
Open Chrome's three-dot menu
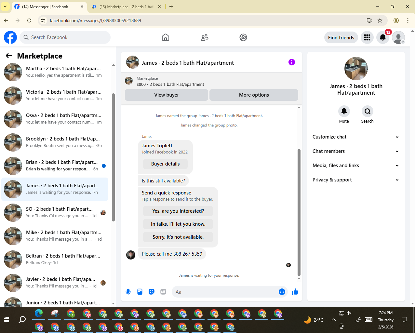[x=408, y=20]
